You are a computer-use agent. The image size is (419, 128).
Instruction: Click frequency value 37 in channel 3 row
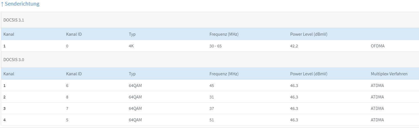point(212,108)
